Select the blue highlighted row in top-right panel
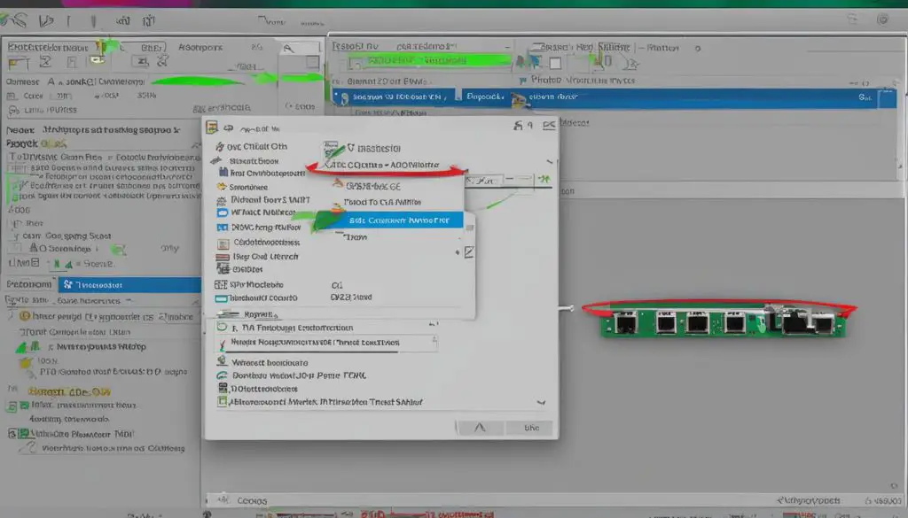 [612, 97]
